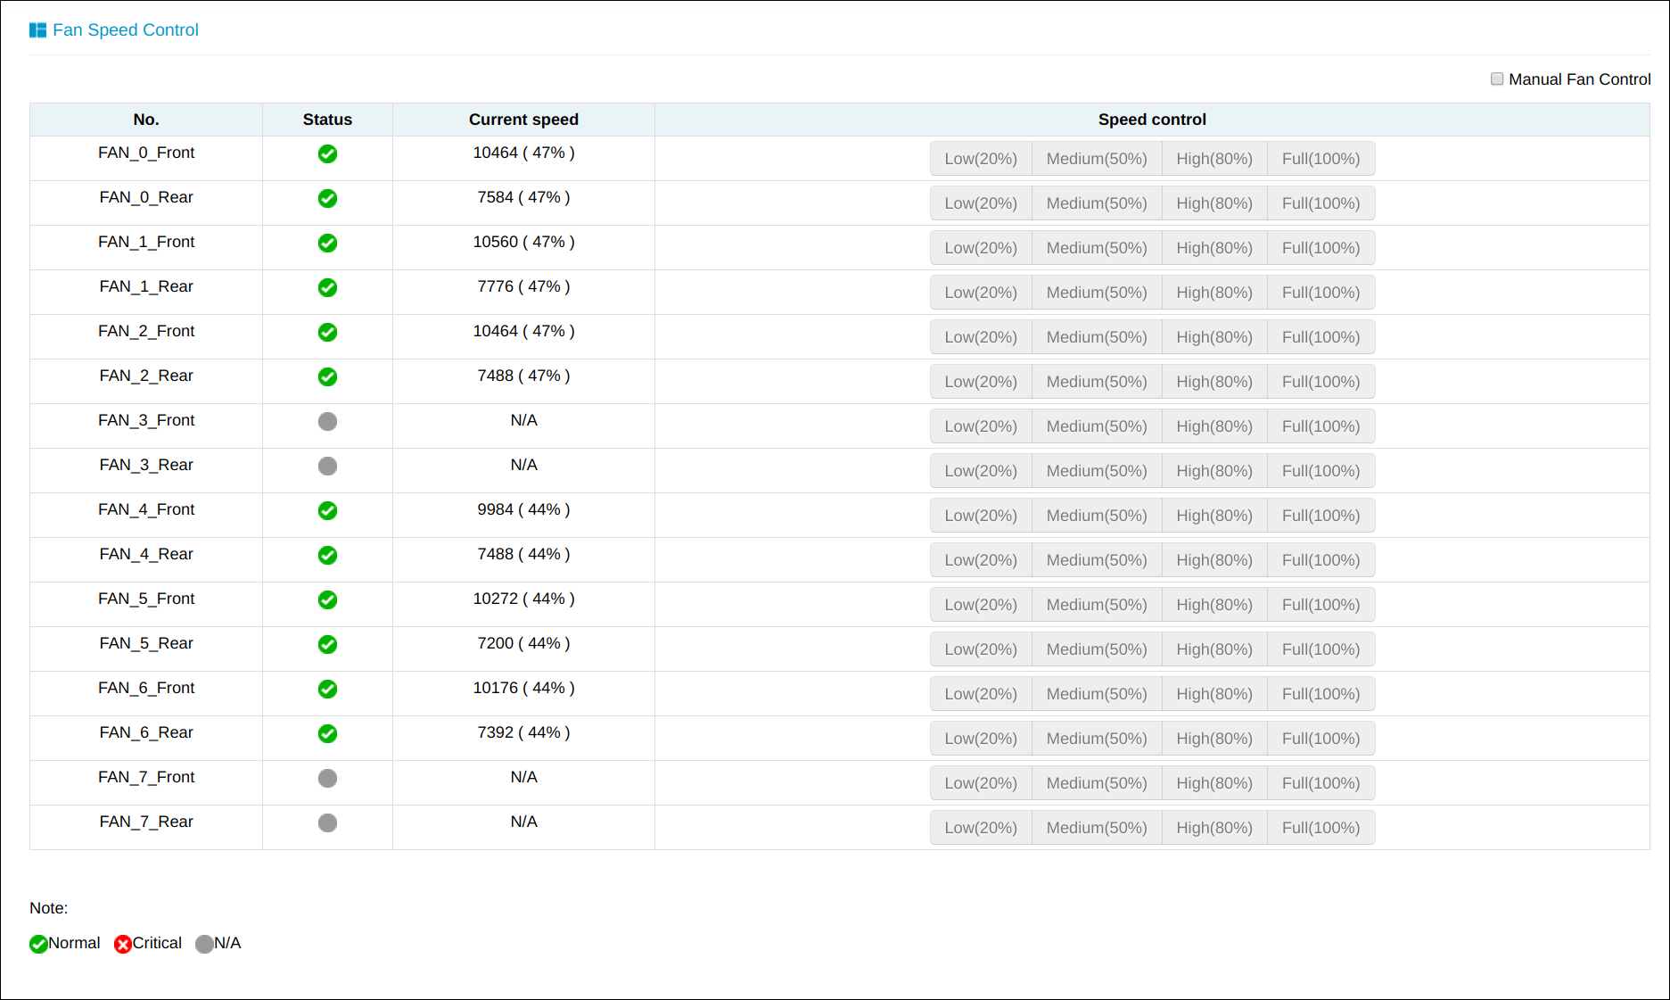Viewport: 1670px width, 1000px height.
Task: Click speed value 10272 ( 44% )
Action: click(x=523, y=599)
